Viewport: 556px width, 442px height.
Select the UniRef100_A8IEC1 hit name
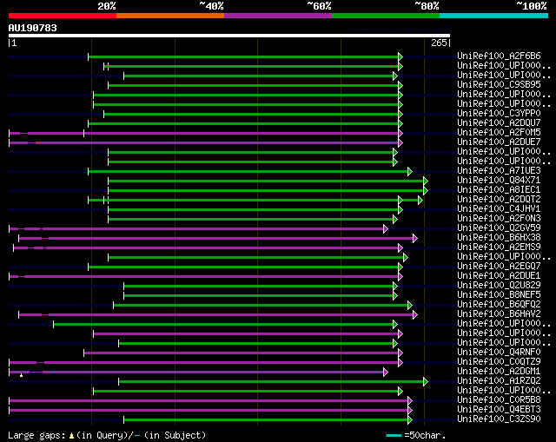tap(499, 190)
